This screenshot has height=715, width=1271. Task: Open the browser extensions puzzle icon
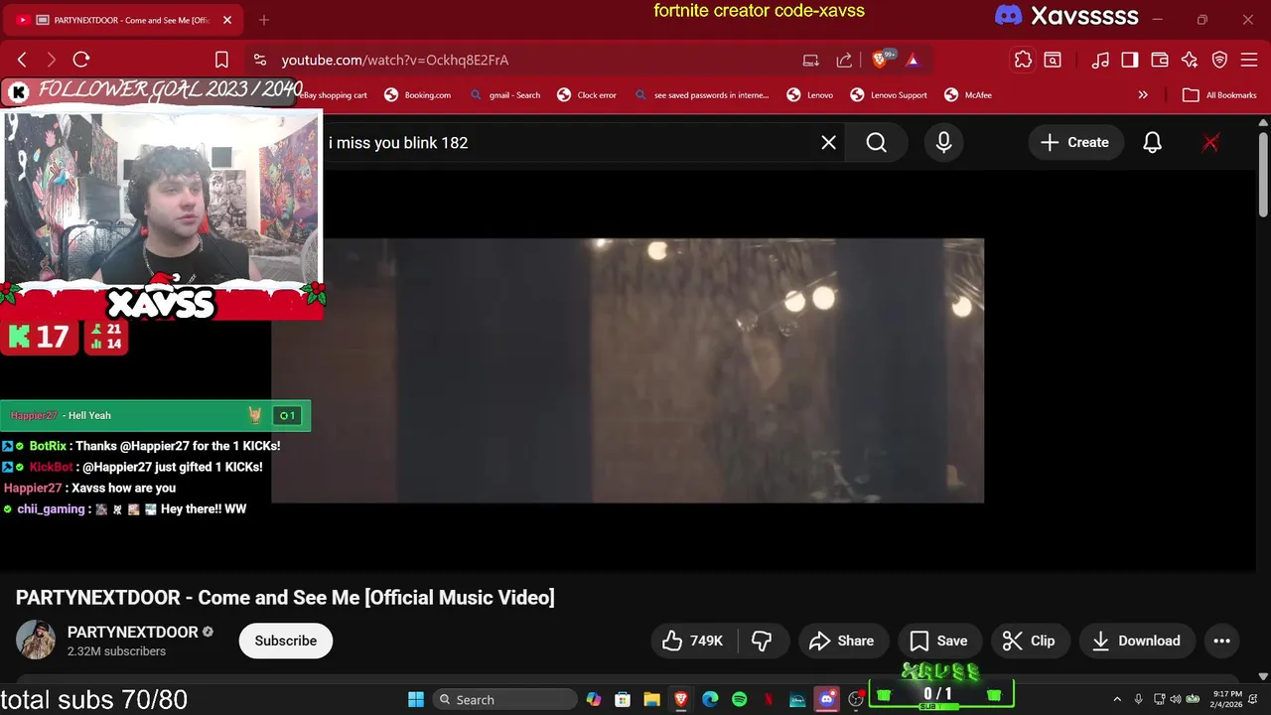click(x=1023, y=60)
